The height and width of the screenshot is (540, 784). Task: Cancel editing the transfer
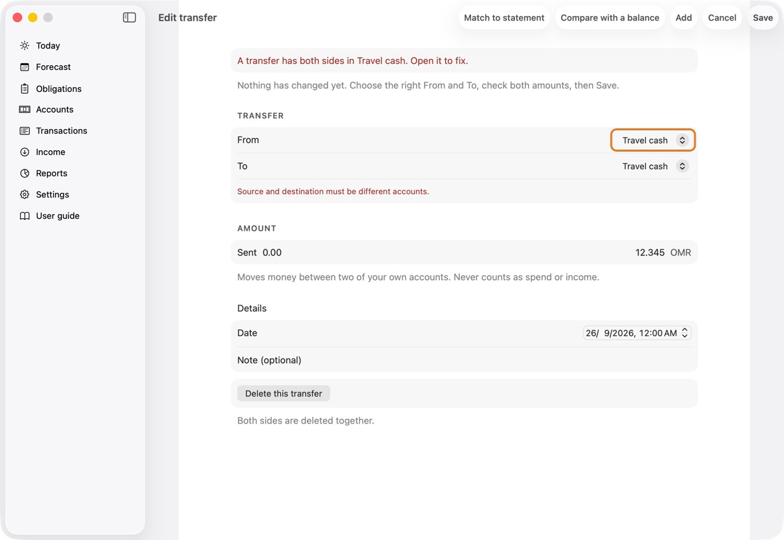[722, 17]
